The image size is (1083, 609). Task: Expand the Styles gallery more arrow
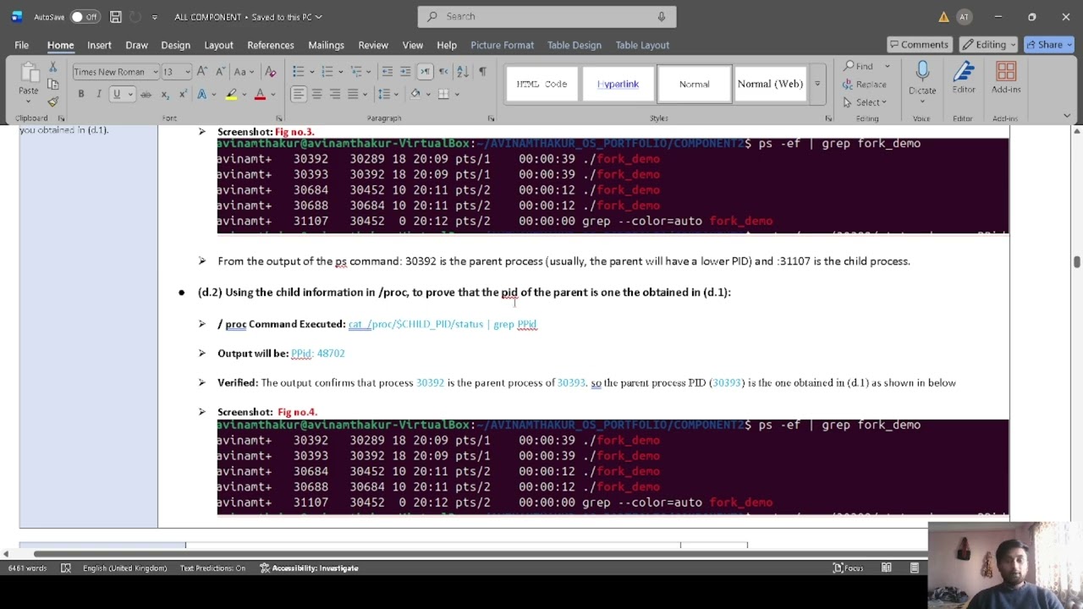[817, 84]
